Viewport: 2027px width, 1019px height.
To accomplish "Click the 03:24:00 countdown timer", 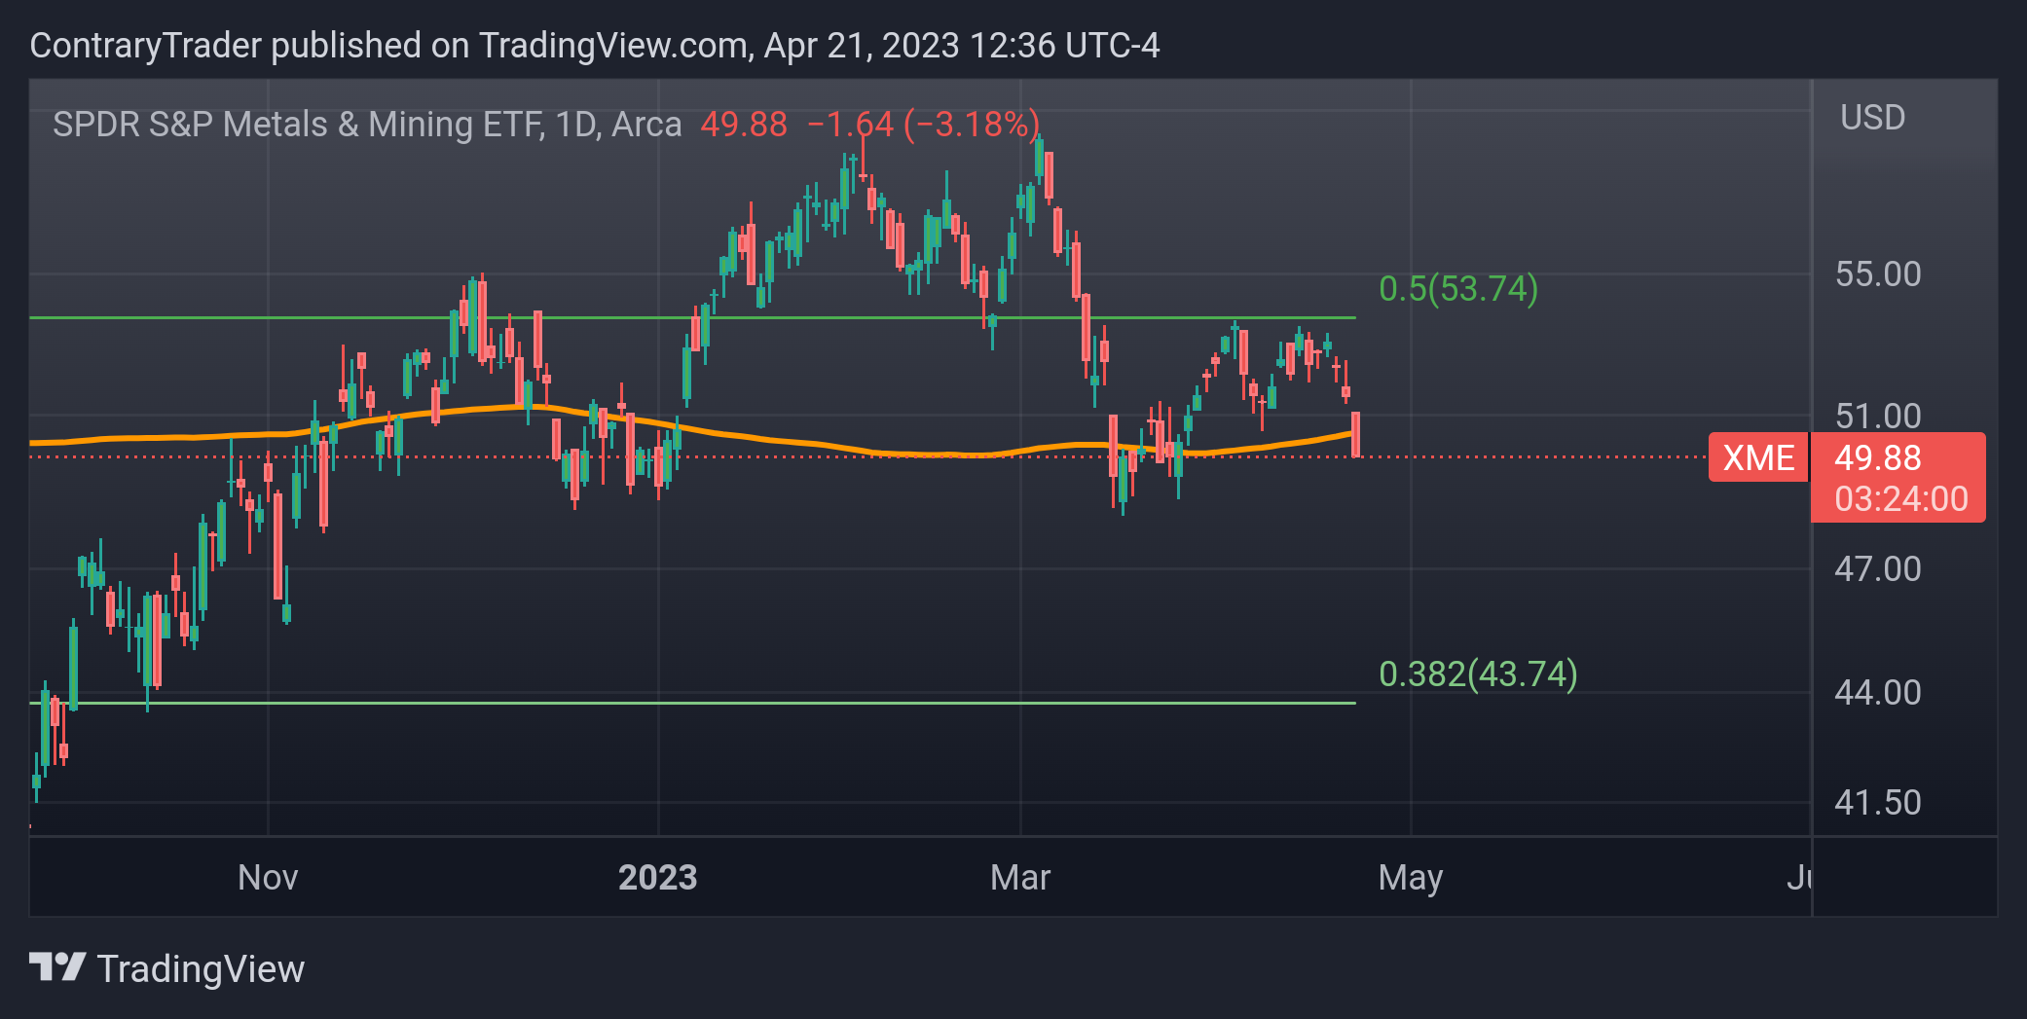I will pyautogui.click(x=1900, y=499).
